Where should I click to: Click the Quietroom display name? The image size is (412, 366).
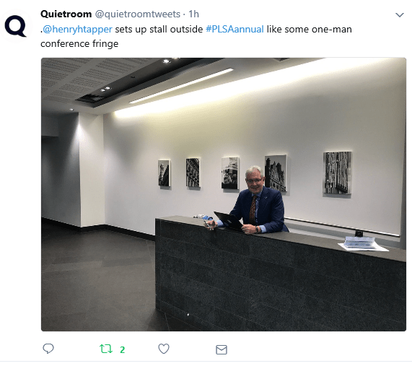point(66,14)
